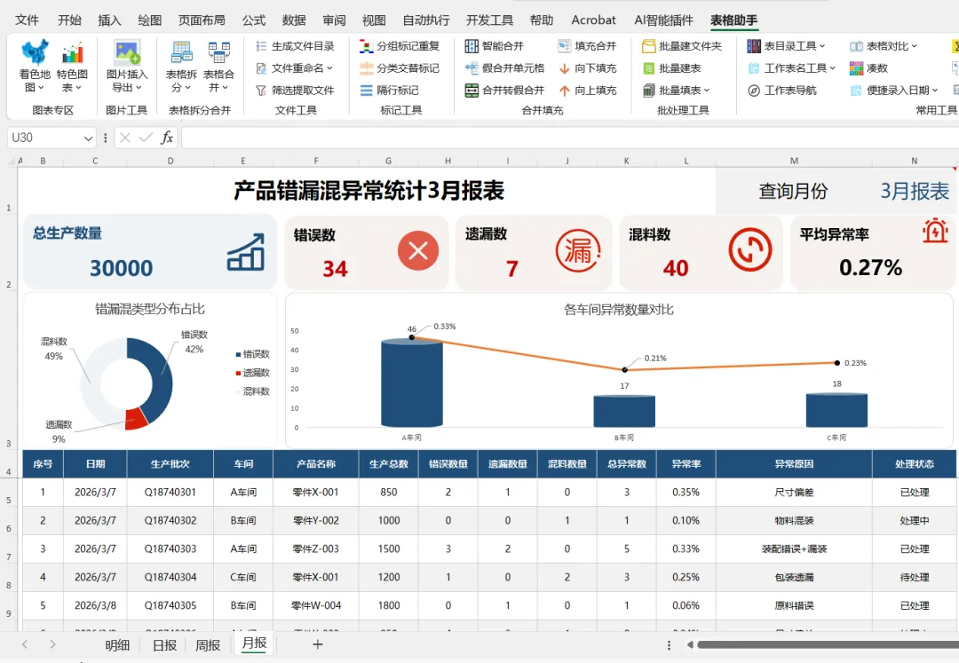Click 分组标记重复 tool
959x663 pixels.
(x=400, y=46)
